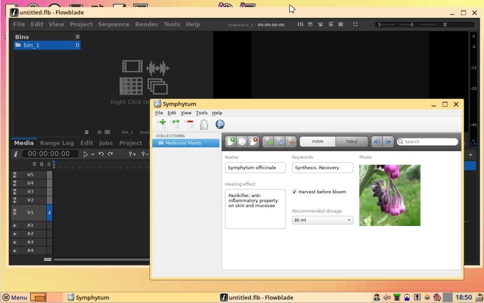Open the Symphytum Tools menu
The width and height of the screenshot is (484, 303).
201,113
